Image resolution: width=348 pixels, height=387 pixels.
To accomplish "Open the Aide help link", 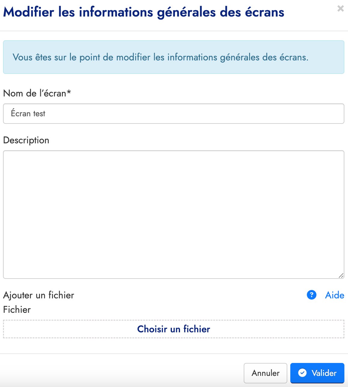I will pyautogui.click(x=334, y=295).
